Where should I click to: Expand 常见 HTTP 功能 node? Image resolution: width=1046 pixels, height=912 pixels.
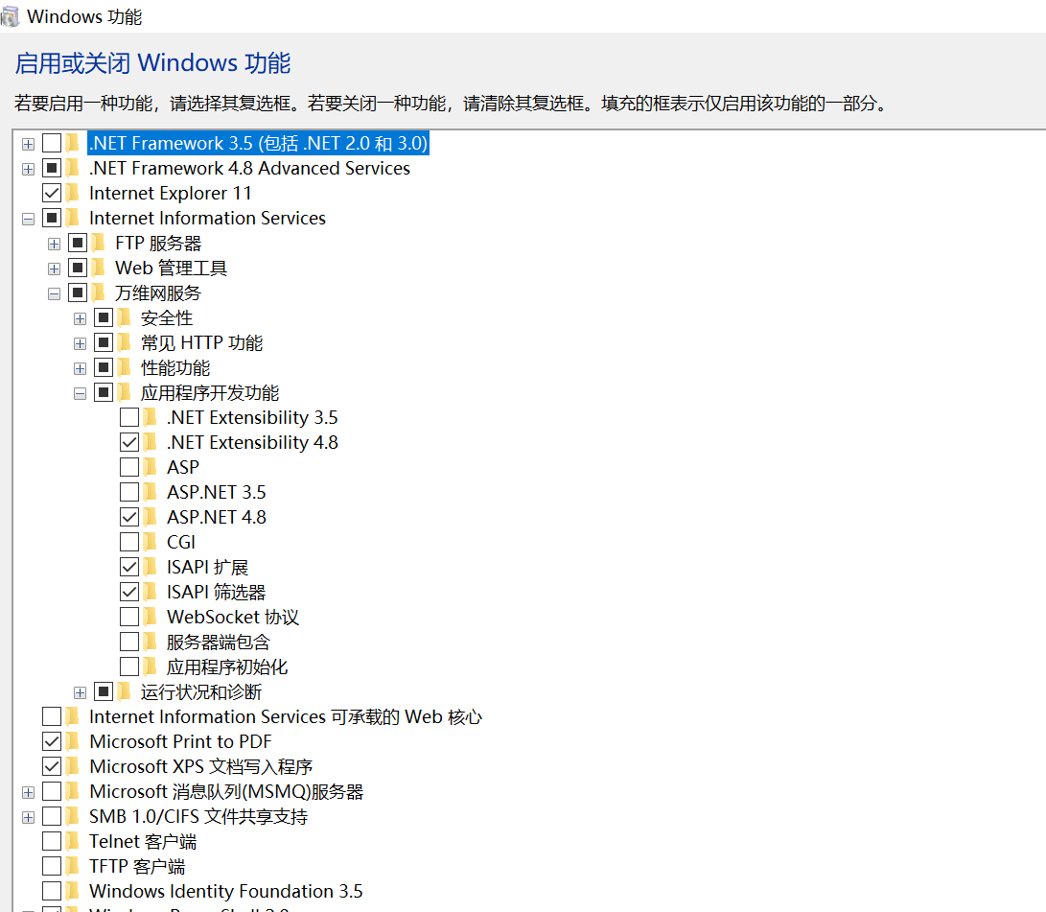click(x=80, y=343)
